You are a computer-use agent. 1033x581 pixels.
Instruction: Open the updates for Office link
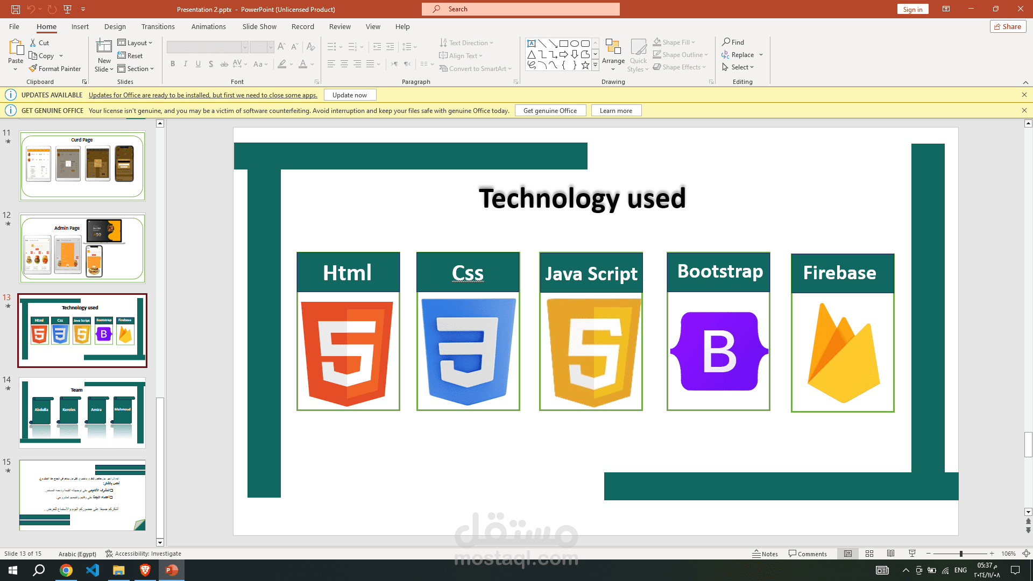(203, 95)
